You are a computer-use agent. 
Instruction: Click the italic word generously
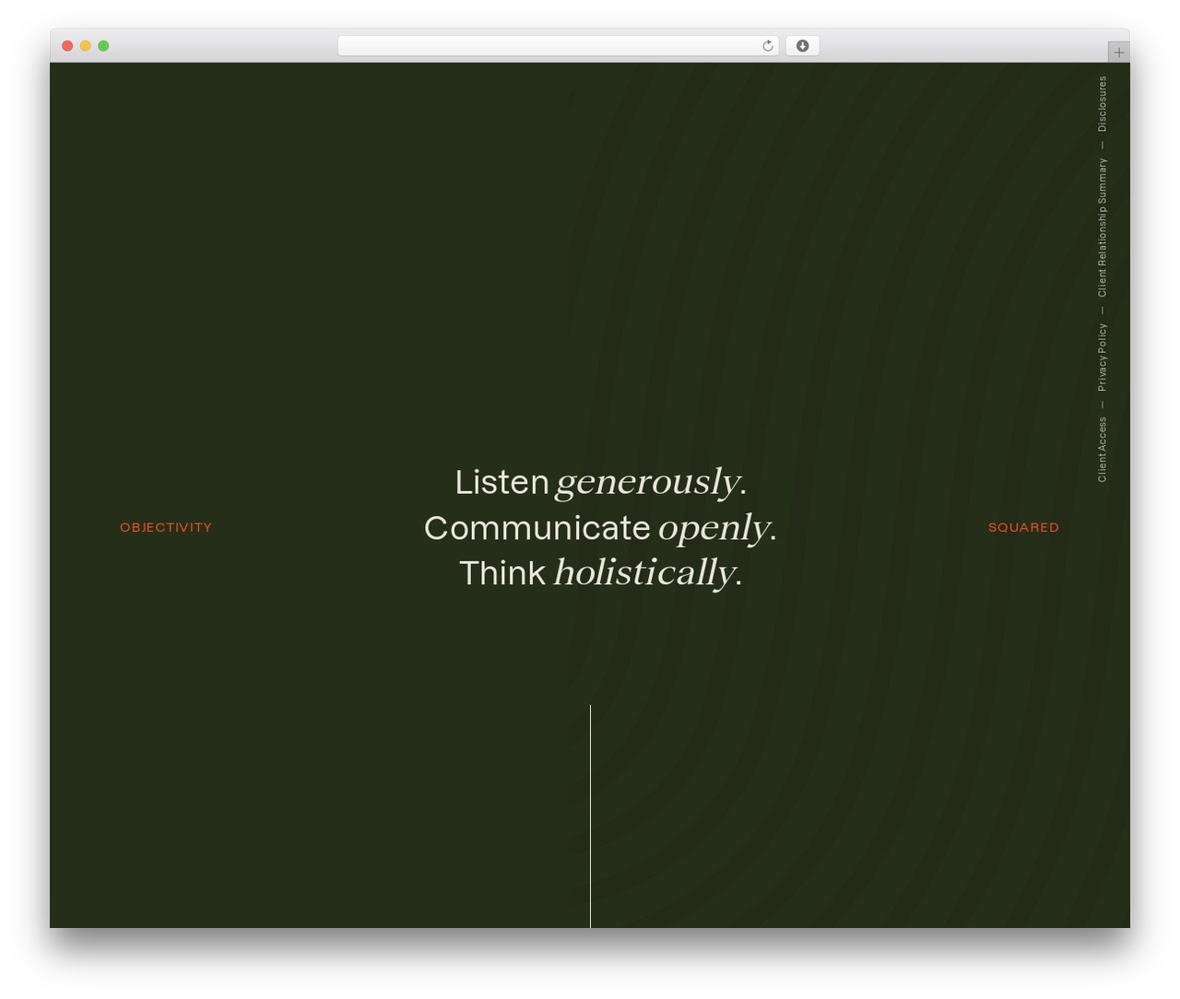[x=647, y=483]
